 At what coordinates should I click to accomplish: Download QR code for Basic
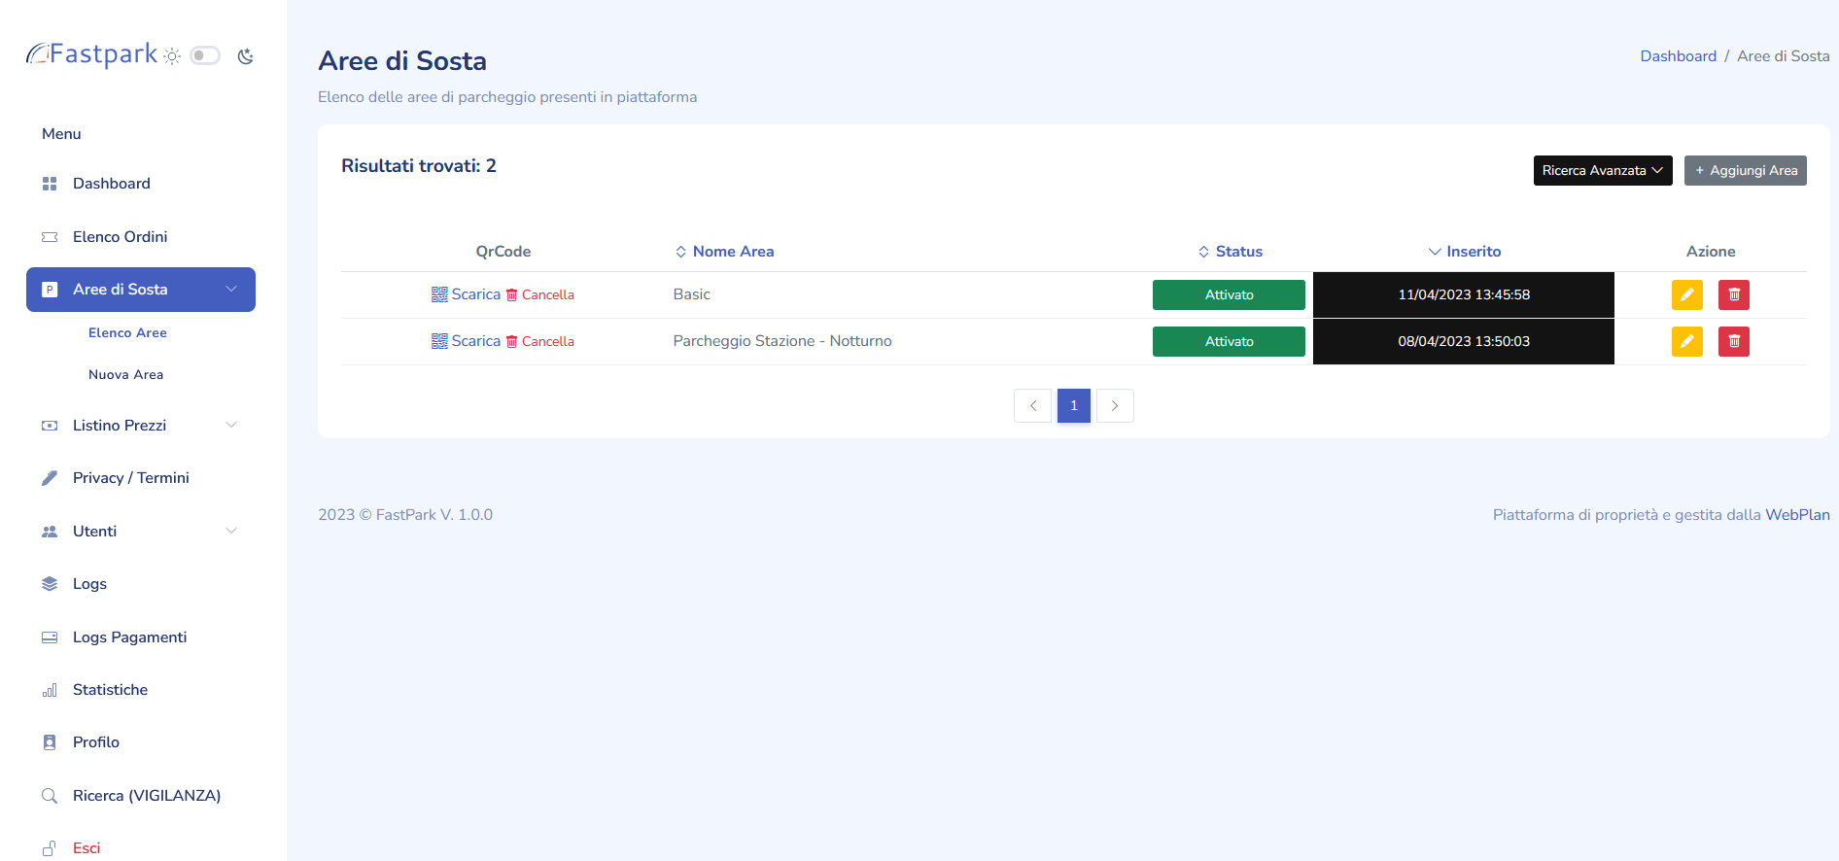coord(466,294)
